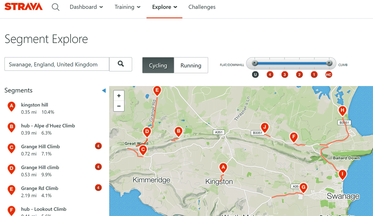The image size is (373, 216).
Task: Click the HC slider marker
Action: (329, 75)
